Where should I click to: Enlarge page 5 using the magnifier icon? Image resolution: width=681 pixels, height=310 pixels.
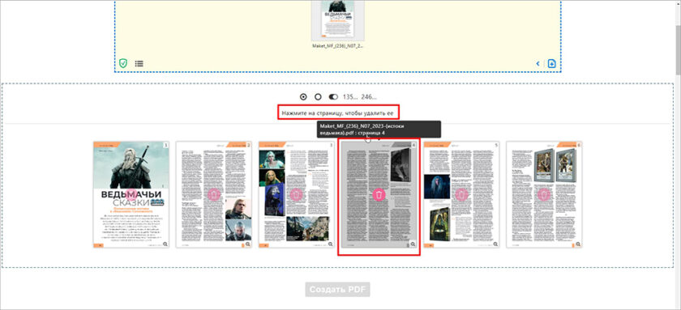[495, 244]
